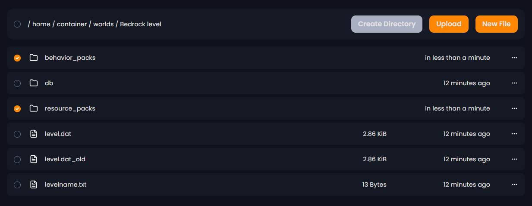Select the db folder checkbox

click(17, 83)
